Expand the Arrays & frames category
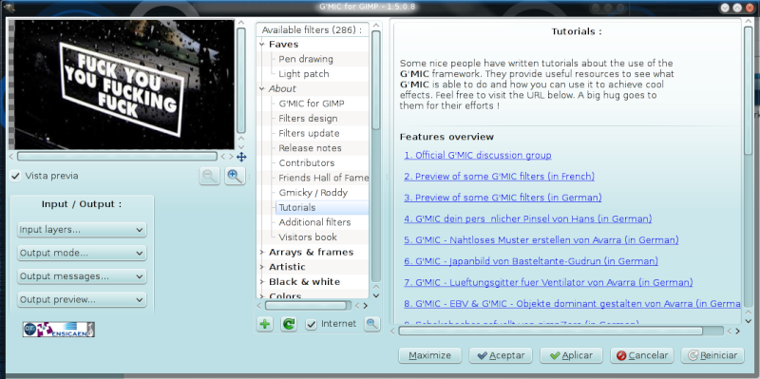760x379 pixels. click(262, 252)
